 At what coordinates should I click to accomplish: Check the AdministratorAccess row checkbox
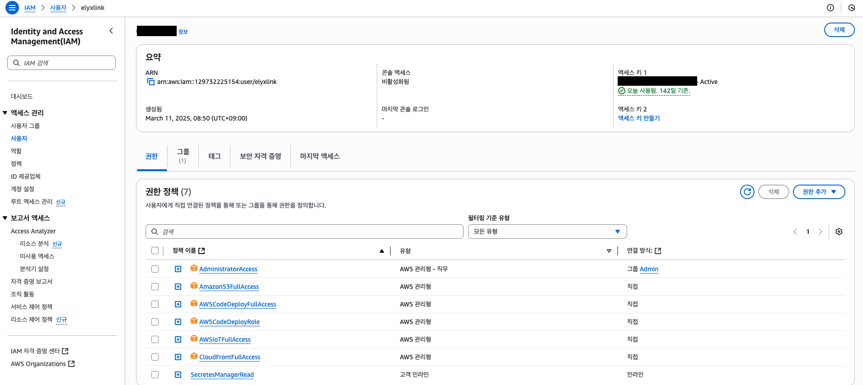[155, 269]
